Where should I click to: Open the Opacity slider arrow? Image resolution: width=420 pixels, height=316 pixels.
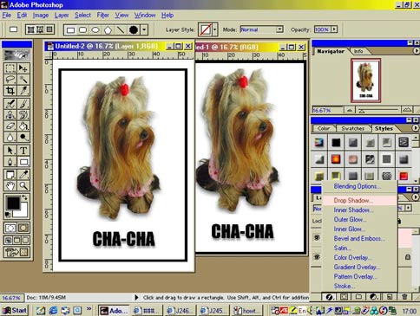tap(334, 29)
